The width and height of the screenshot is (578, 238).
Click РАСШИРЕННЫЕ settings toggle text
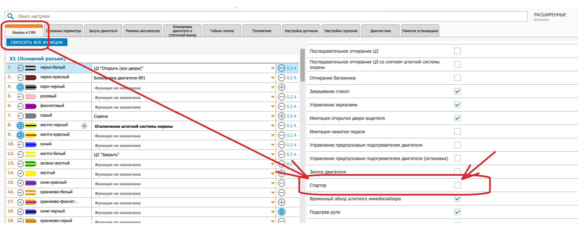[x=550, y=15]
